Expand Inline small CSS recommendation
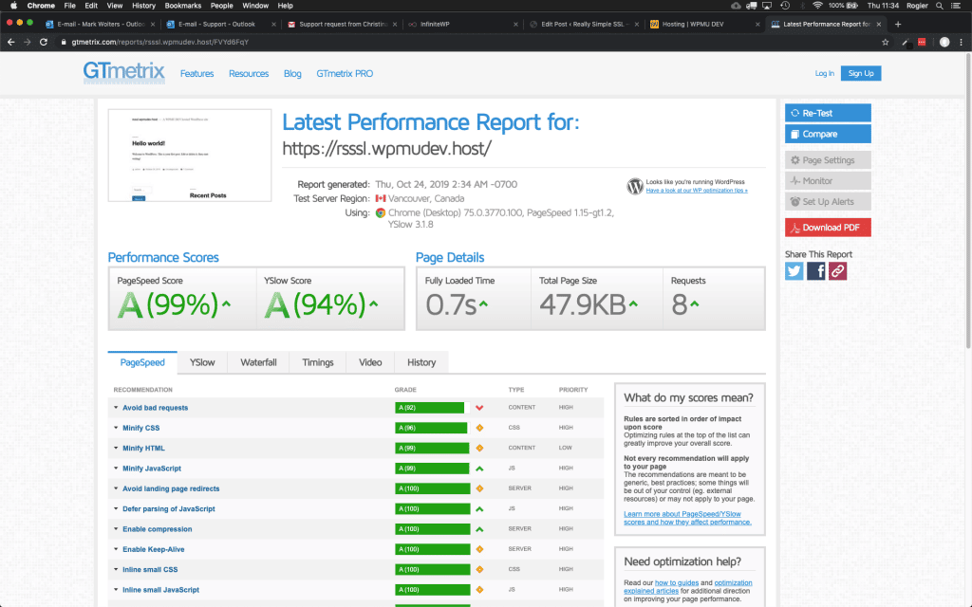The width and height of the screenshot is (972, 607). [116, 569]
